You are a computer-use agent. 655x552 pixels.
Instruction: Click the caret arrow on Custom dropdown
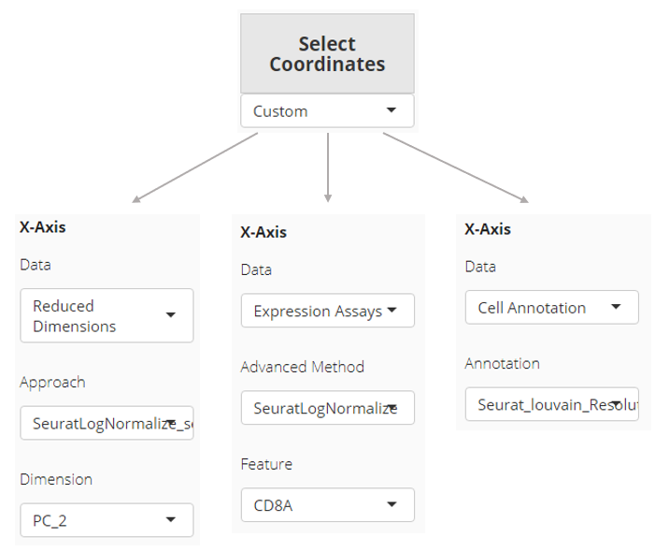click(392, 110)
